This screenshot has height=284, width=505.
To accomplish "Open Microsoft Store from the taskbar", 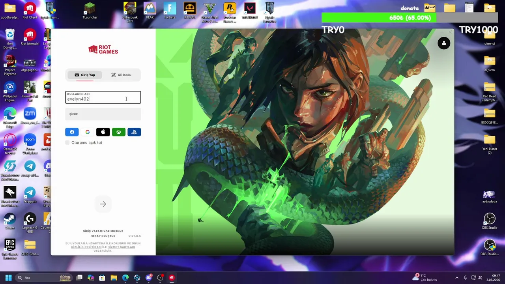I will (102, 278).
